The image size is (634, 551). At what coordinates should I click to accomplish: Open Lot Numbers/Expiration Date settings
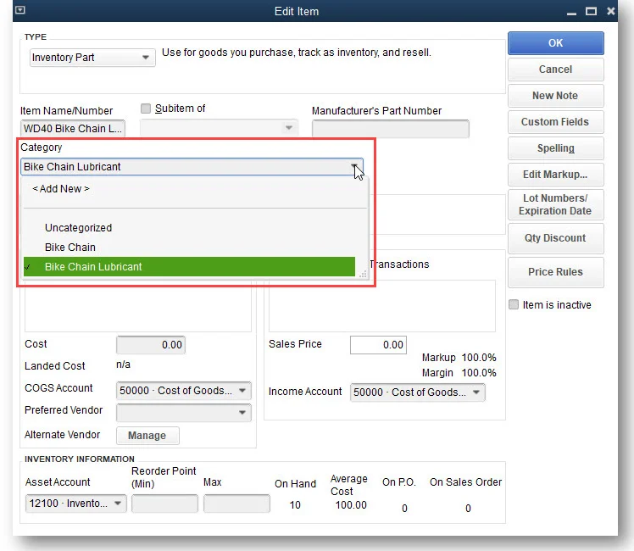[555, 204]
